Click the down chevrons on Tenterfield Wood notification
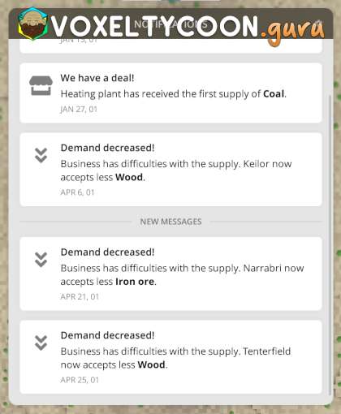Screen dimensions: 341x414 click(41, 343)
